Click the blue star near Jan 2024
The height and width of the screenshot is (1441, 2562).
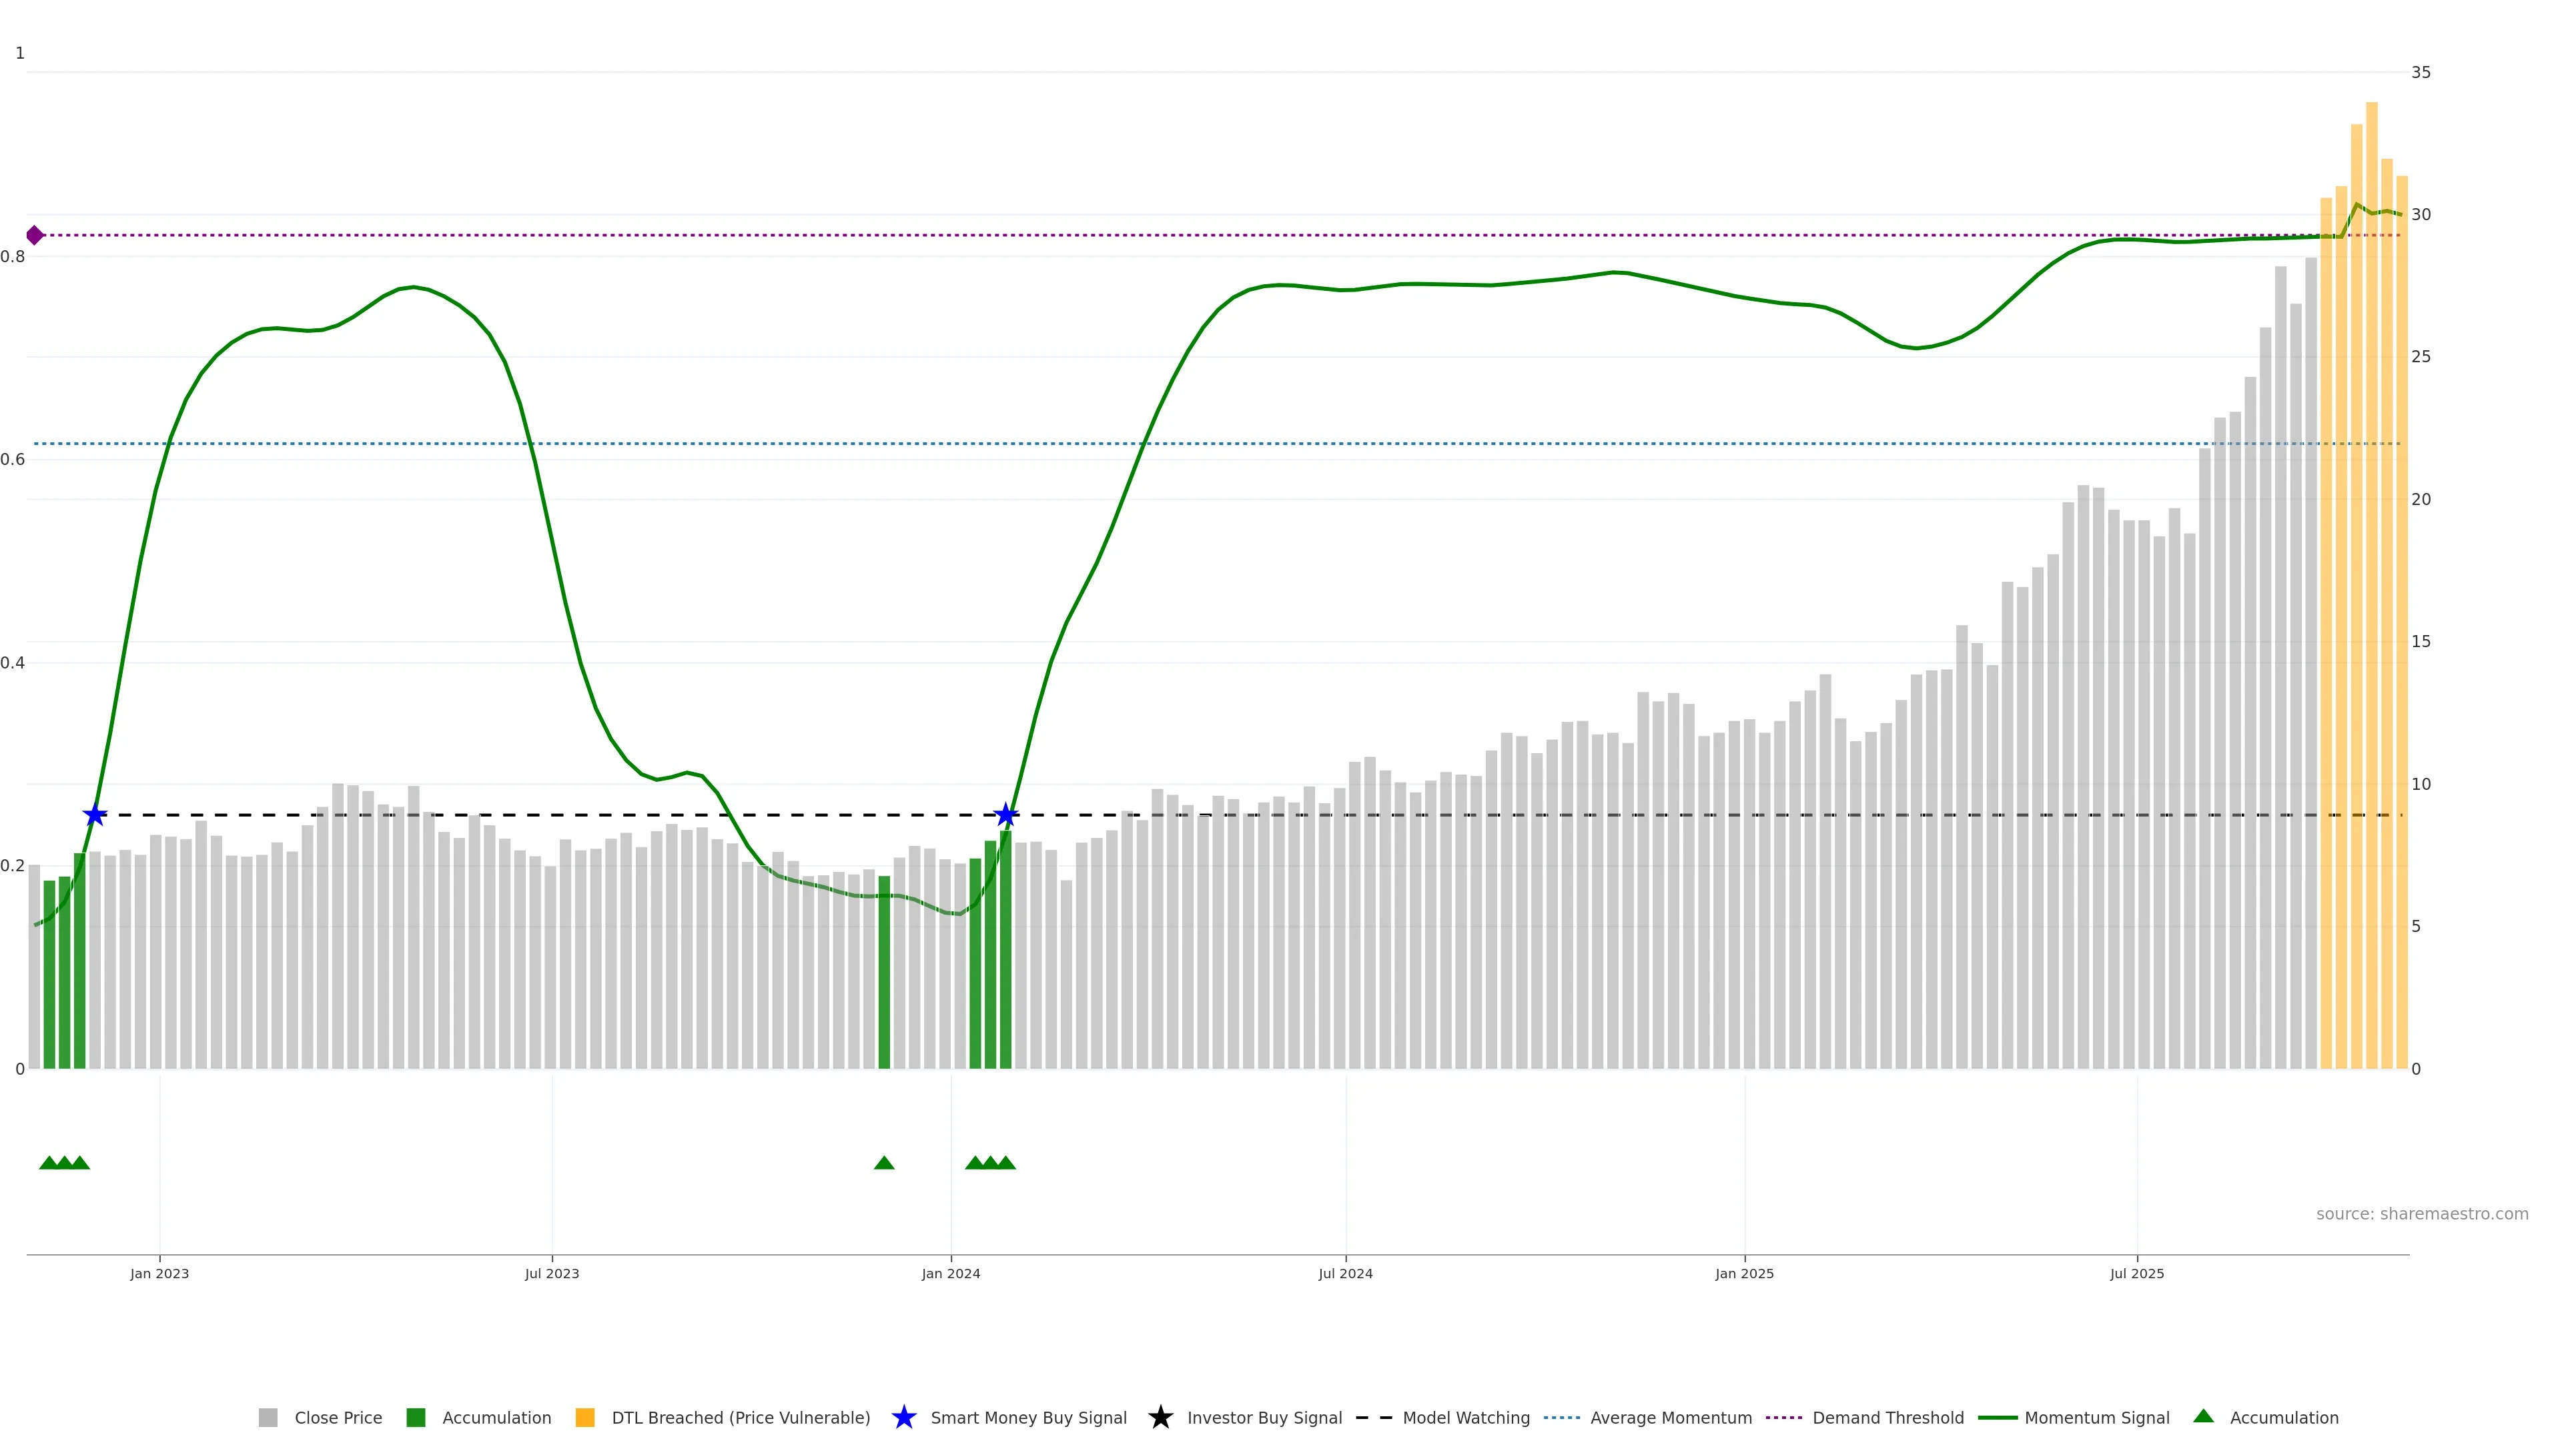click(1005, 815)
